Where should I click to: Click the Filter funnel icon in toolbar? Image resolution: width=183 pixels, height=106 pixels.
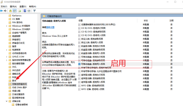tap(34, 11)
